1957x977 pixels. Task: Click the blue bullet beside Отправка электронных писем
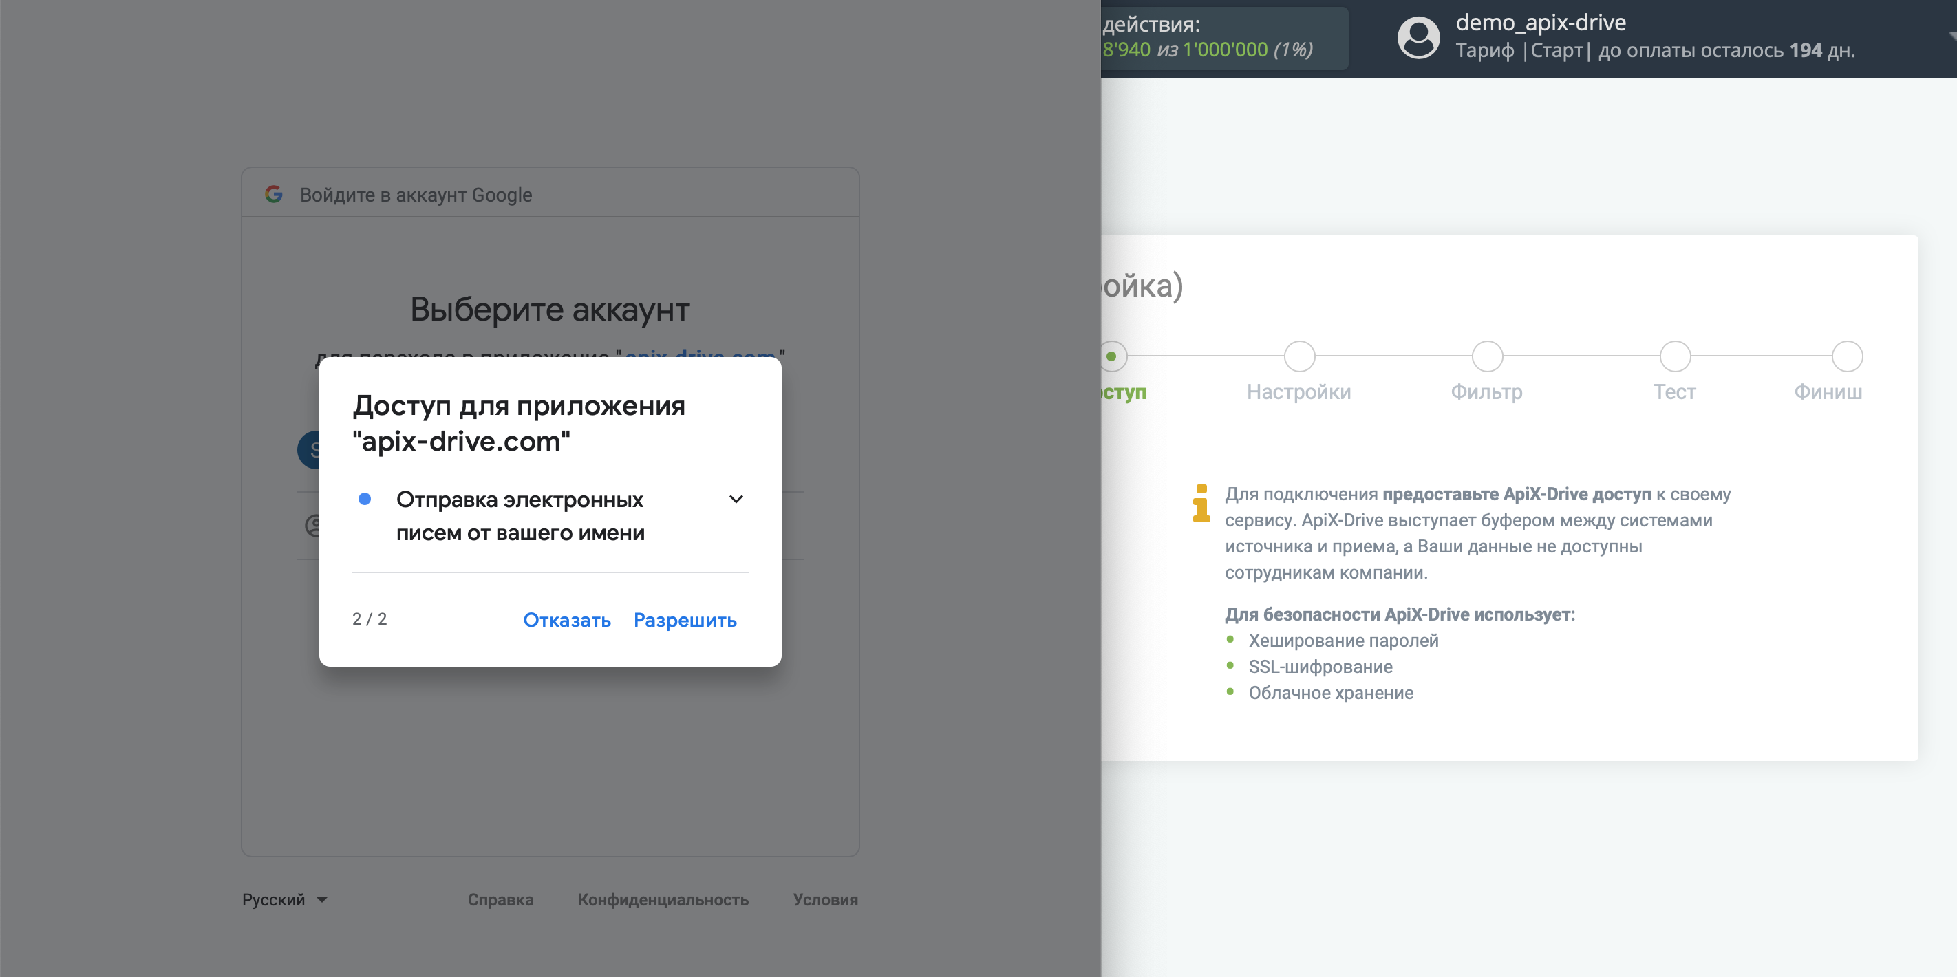(365, 499)
